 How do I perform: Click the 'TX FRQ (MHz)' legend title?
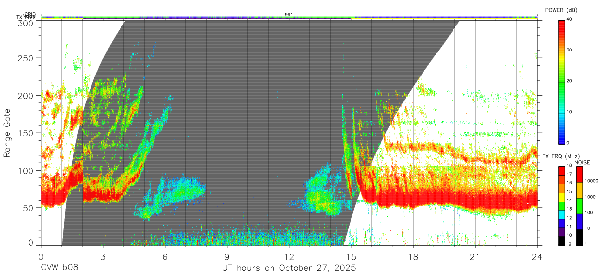[x=562, y=156]
